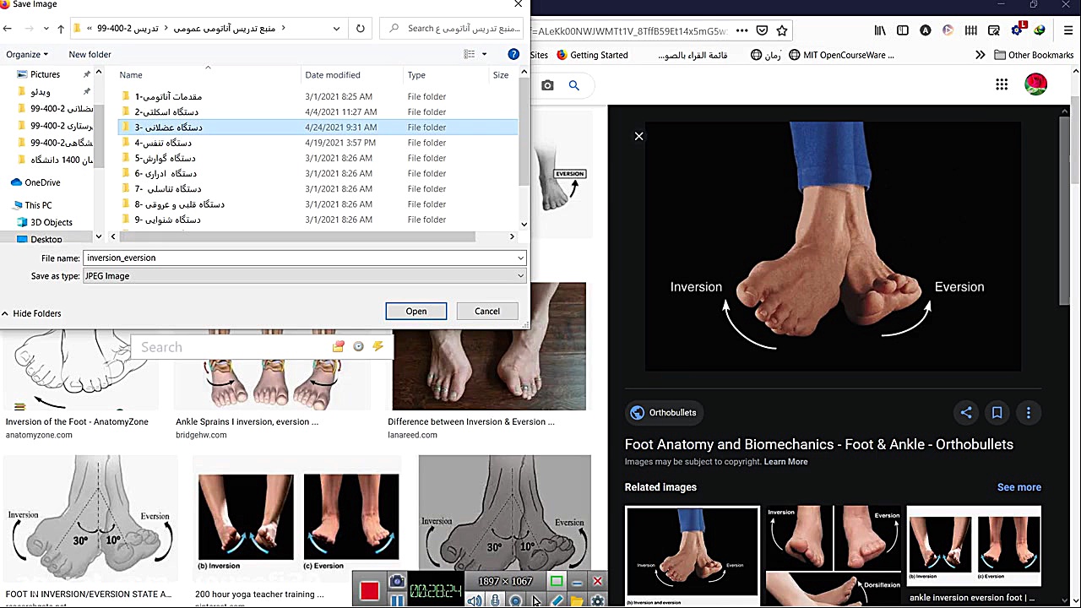Open Organize menu
The width and height of the screenshot is (1081, 608).
[27, 54]
